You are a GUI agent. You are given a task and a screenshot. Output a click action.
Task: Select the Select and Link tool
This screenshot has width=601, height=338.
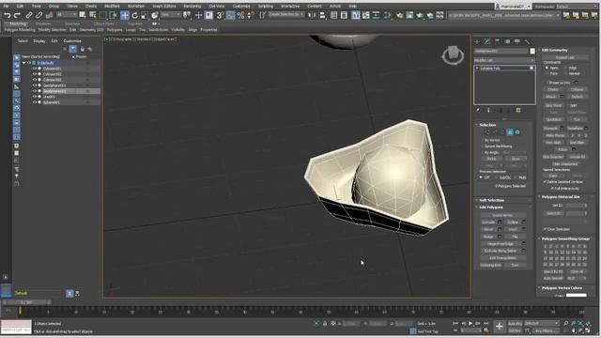tap(29, 15)
